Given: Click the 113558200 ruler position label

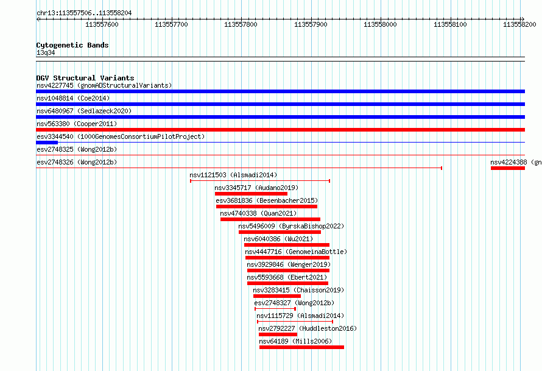Looking at the screenshot, I should [519, 24].
